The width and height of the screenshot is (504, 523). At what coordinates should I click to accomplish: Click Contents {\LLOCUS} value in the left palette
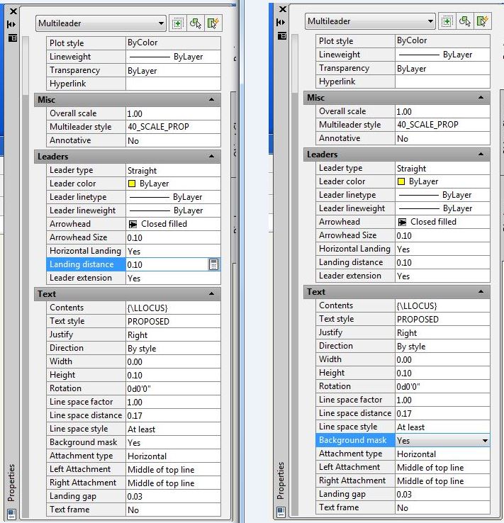[173, 308]
